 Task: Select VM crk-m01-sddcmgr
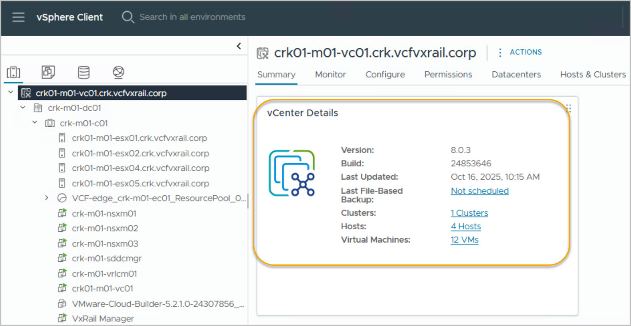tap(107, 258)
